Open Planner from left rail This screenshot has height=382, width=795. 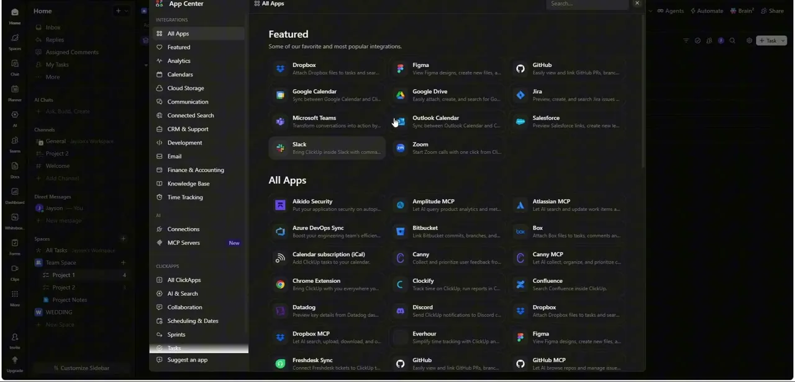click(15, 93)
